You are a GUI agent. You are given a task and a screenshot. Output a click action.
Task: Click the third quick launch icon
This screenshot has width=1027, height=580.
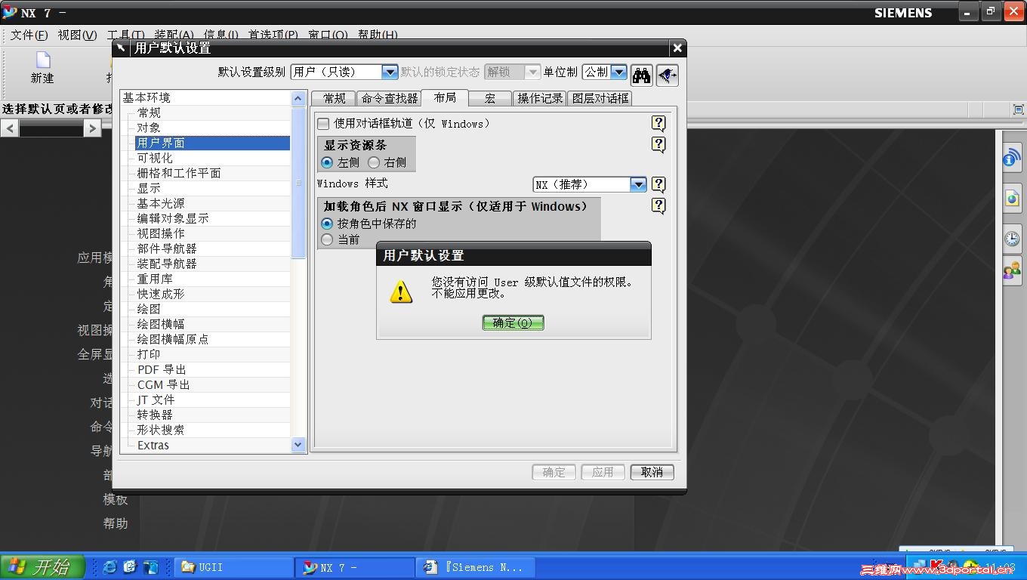coord(150,566)
